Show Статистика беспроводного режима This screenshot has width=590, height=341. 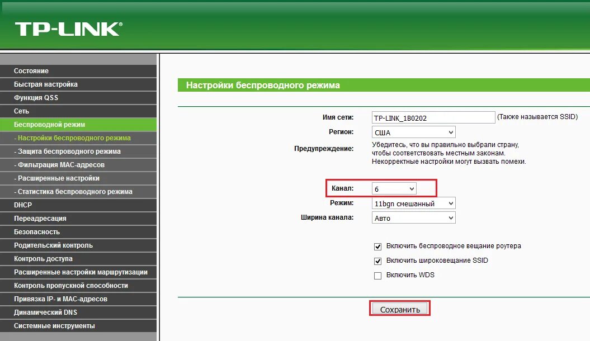coord(78,192)
